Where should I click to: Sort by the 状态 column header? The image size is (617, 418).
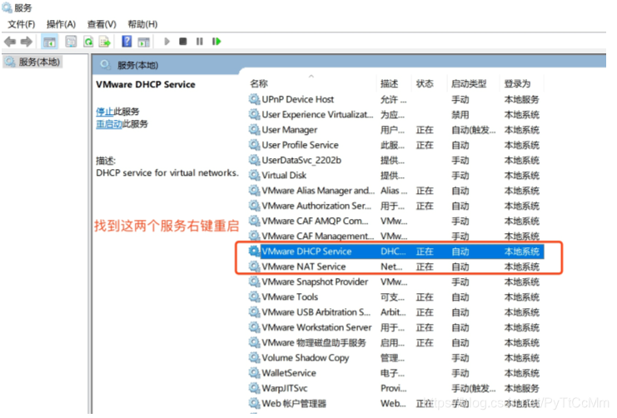(x=425, y=83)
